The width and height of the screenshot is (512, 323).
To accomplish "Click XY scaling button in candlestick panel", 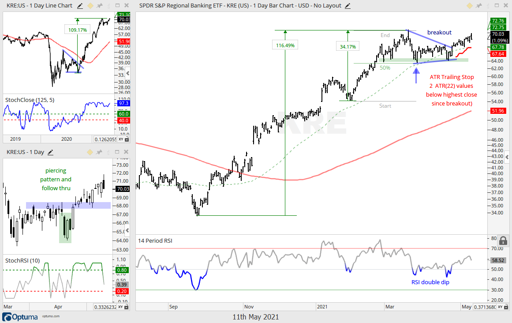I will [121, 307].
